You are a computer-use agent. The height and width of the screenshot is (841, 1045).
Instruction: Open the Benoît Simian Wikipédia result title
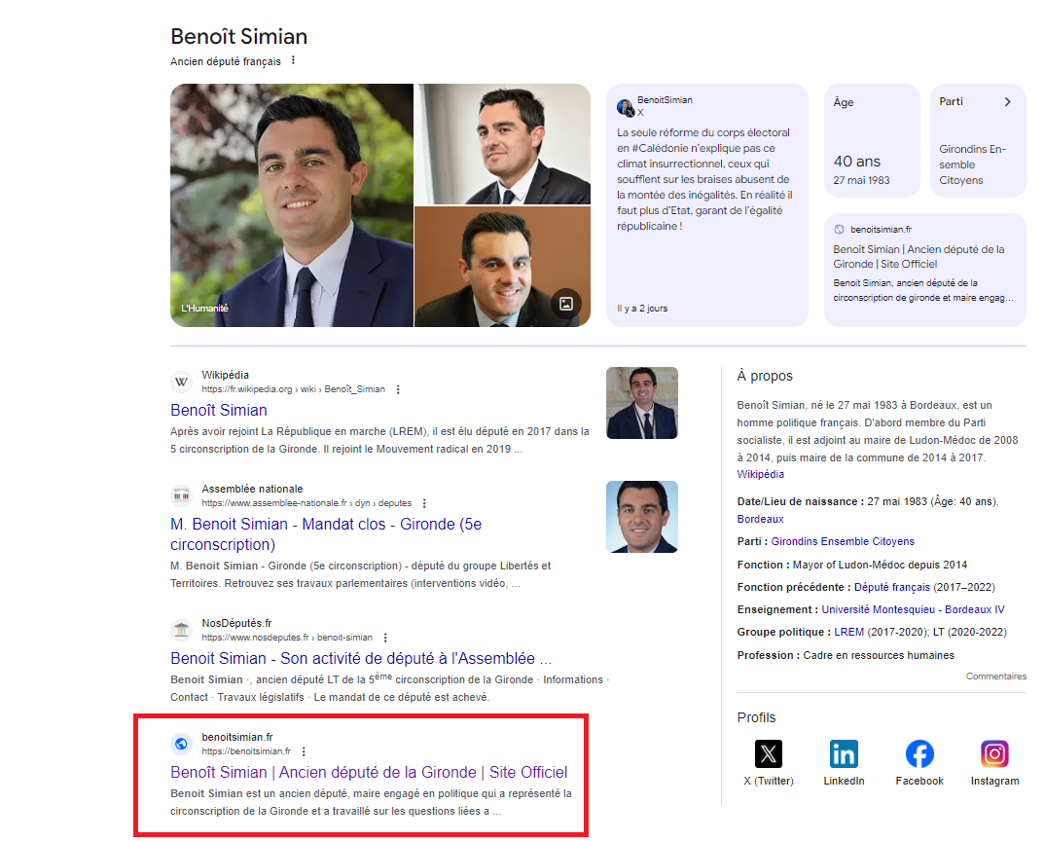coord(219,410)
